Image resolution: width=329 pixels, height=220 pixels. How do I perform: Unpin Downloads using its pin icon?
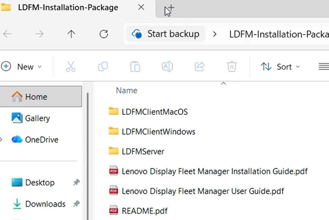pyautogui.click(x=76, y=204)
